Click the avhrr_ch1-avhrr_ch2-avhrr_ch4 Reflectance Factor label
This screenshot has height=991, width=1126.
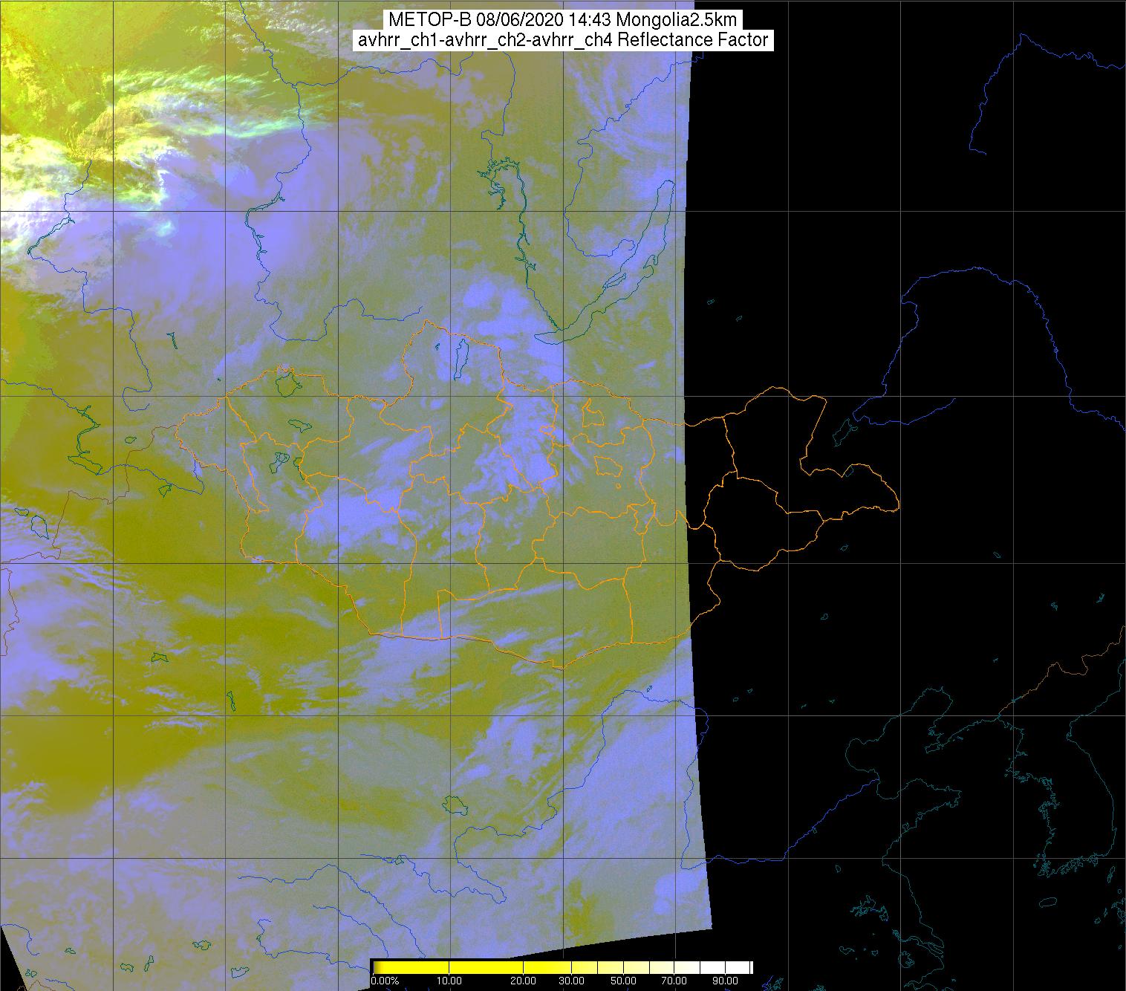pyautogui.click(x=562, y=40)
